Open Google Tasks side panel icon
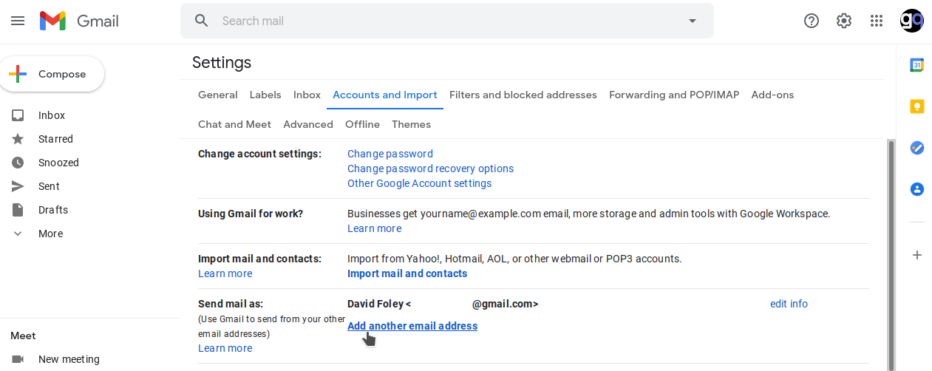Viewport: 932px width, 371px height. pyautogui.click(x=916, y=148)
